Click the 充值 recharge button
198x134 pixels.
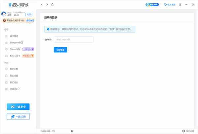[x=29, y=14]
